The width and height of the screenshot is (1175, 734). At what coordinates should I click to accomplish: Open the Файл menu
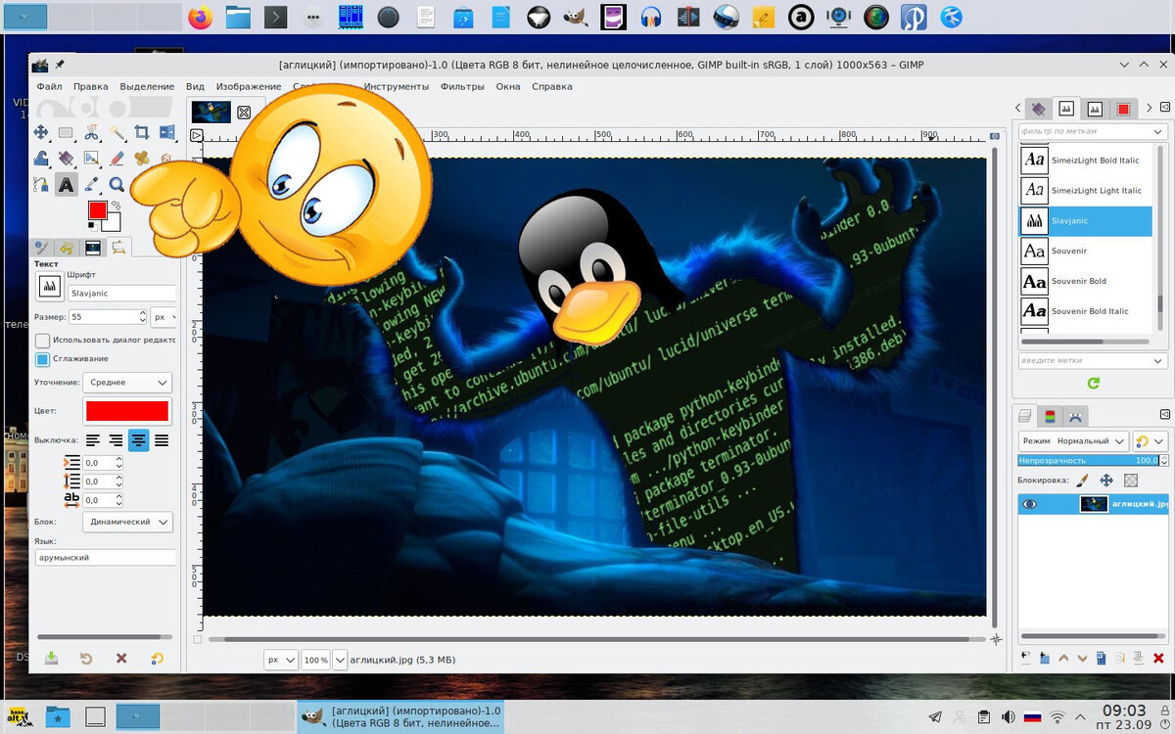click(49, 86)
